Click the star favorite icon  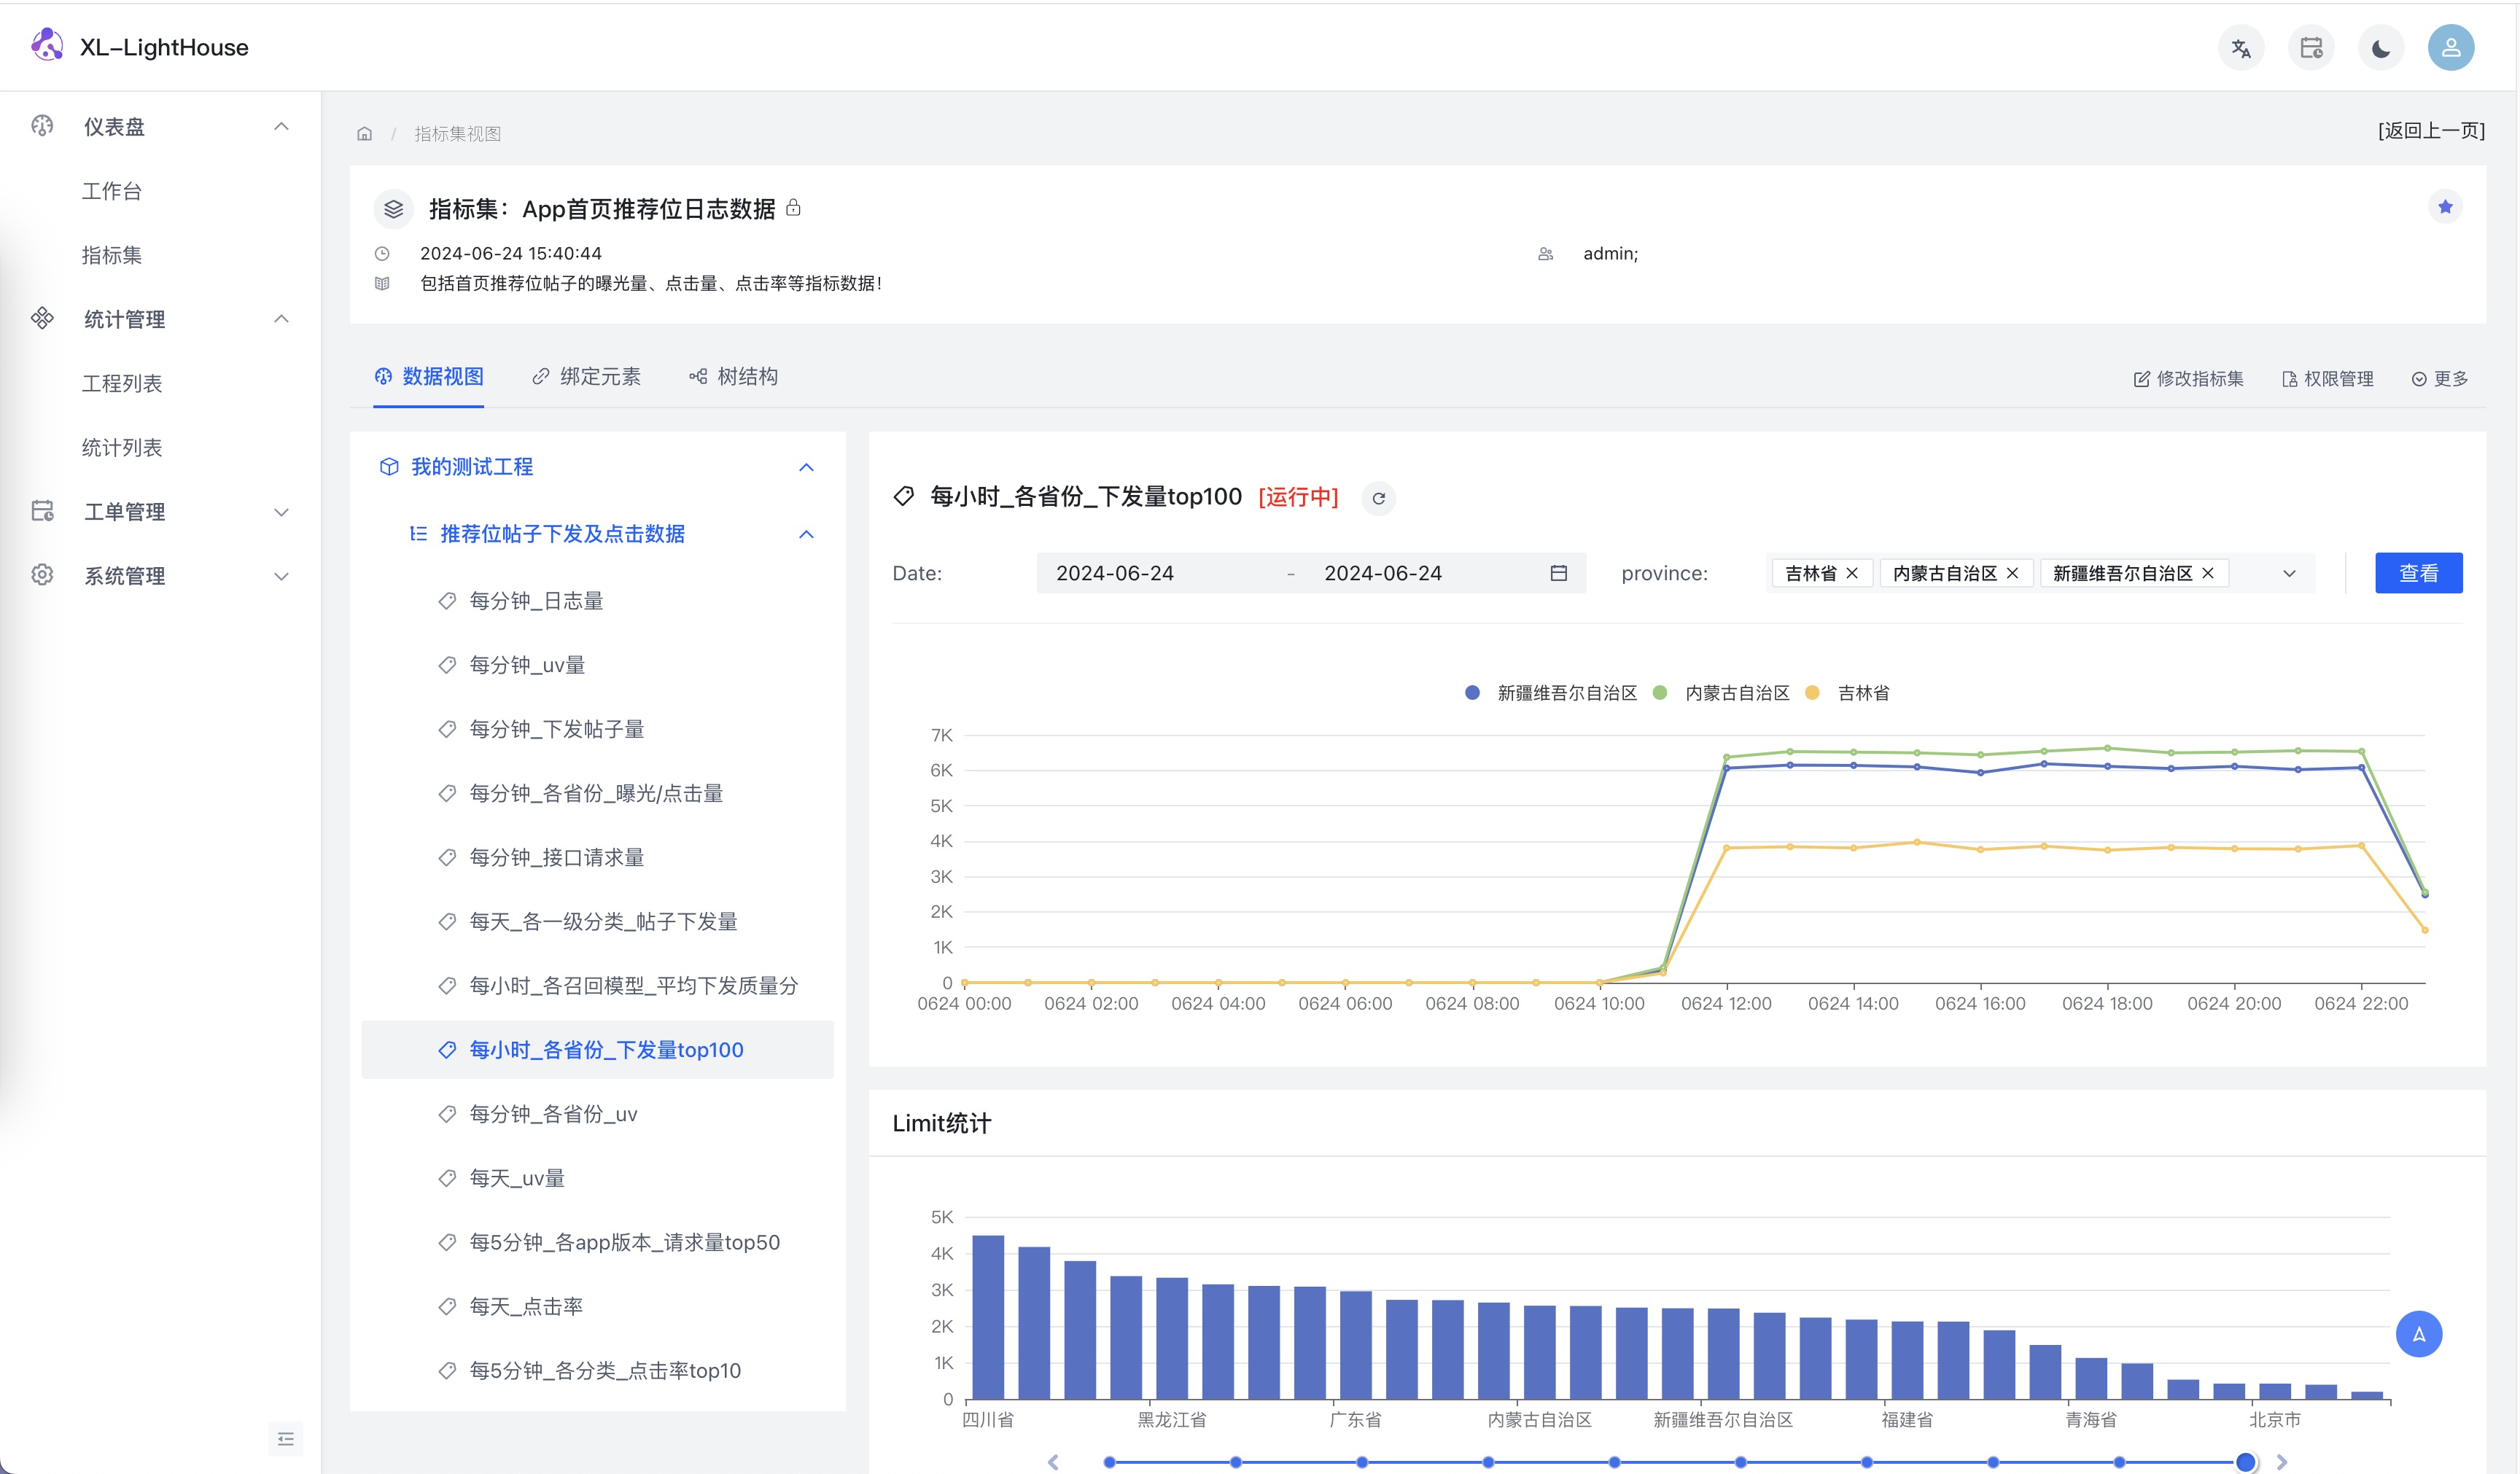click(2444, 207)
